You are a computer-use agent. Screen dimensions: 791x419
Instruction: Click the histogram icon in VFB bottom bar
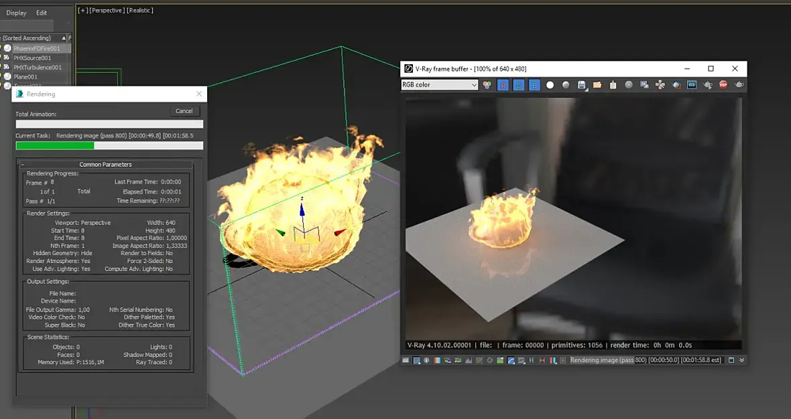pos(469,360)
